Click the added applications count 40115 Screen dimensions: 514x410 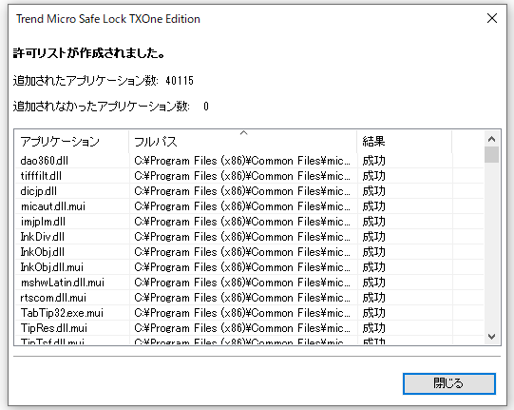pos(180,81)
